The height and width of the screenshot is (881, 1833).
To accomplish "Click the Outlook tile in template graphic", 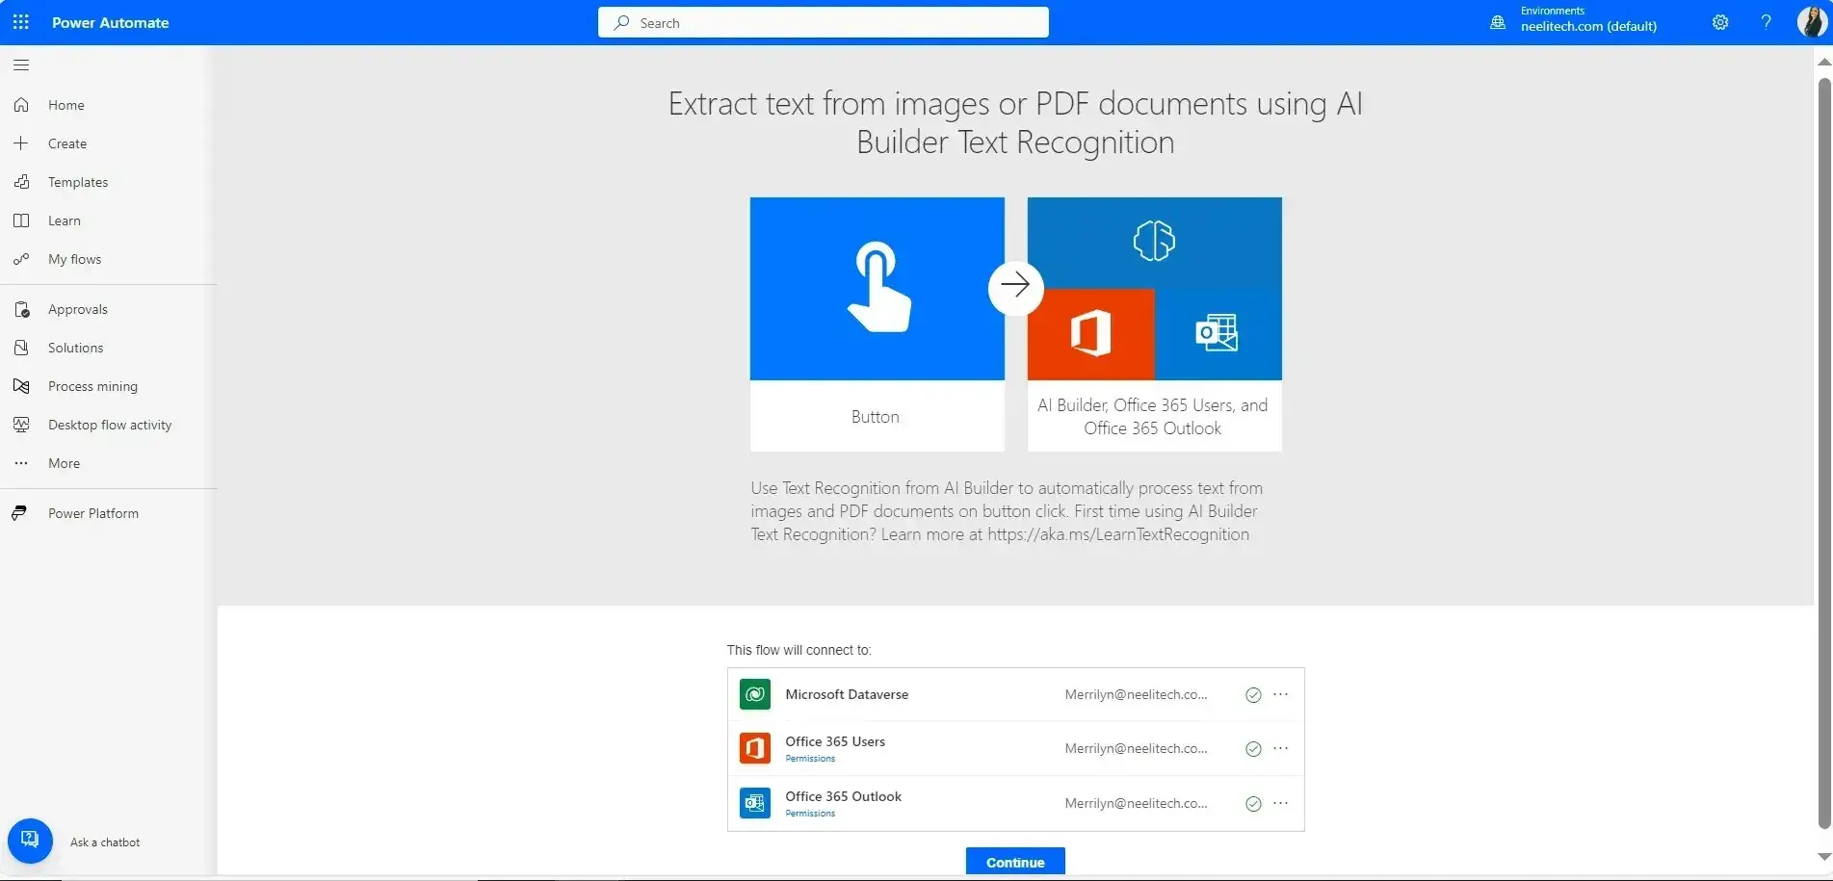I will [1218, 334].
